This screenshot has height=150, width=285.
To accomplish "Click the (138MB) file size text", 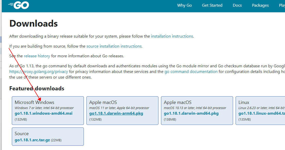I will click(170, 120).
